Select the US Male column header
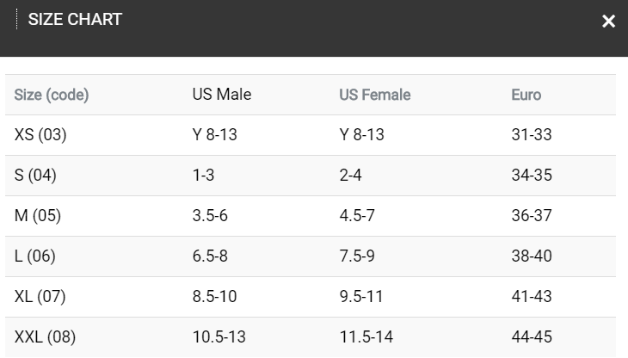628x358 pixels. [x=222, y=95]
